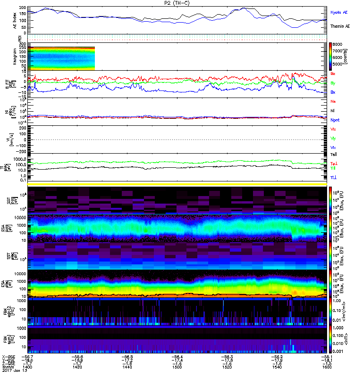The height and width of the screenshot is (377, 354).
Task: Click the hhmm row label
Action: point(8,367)
